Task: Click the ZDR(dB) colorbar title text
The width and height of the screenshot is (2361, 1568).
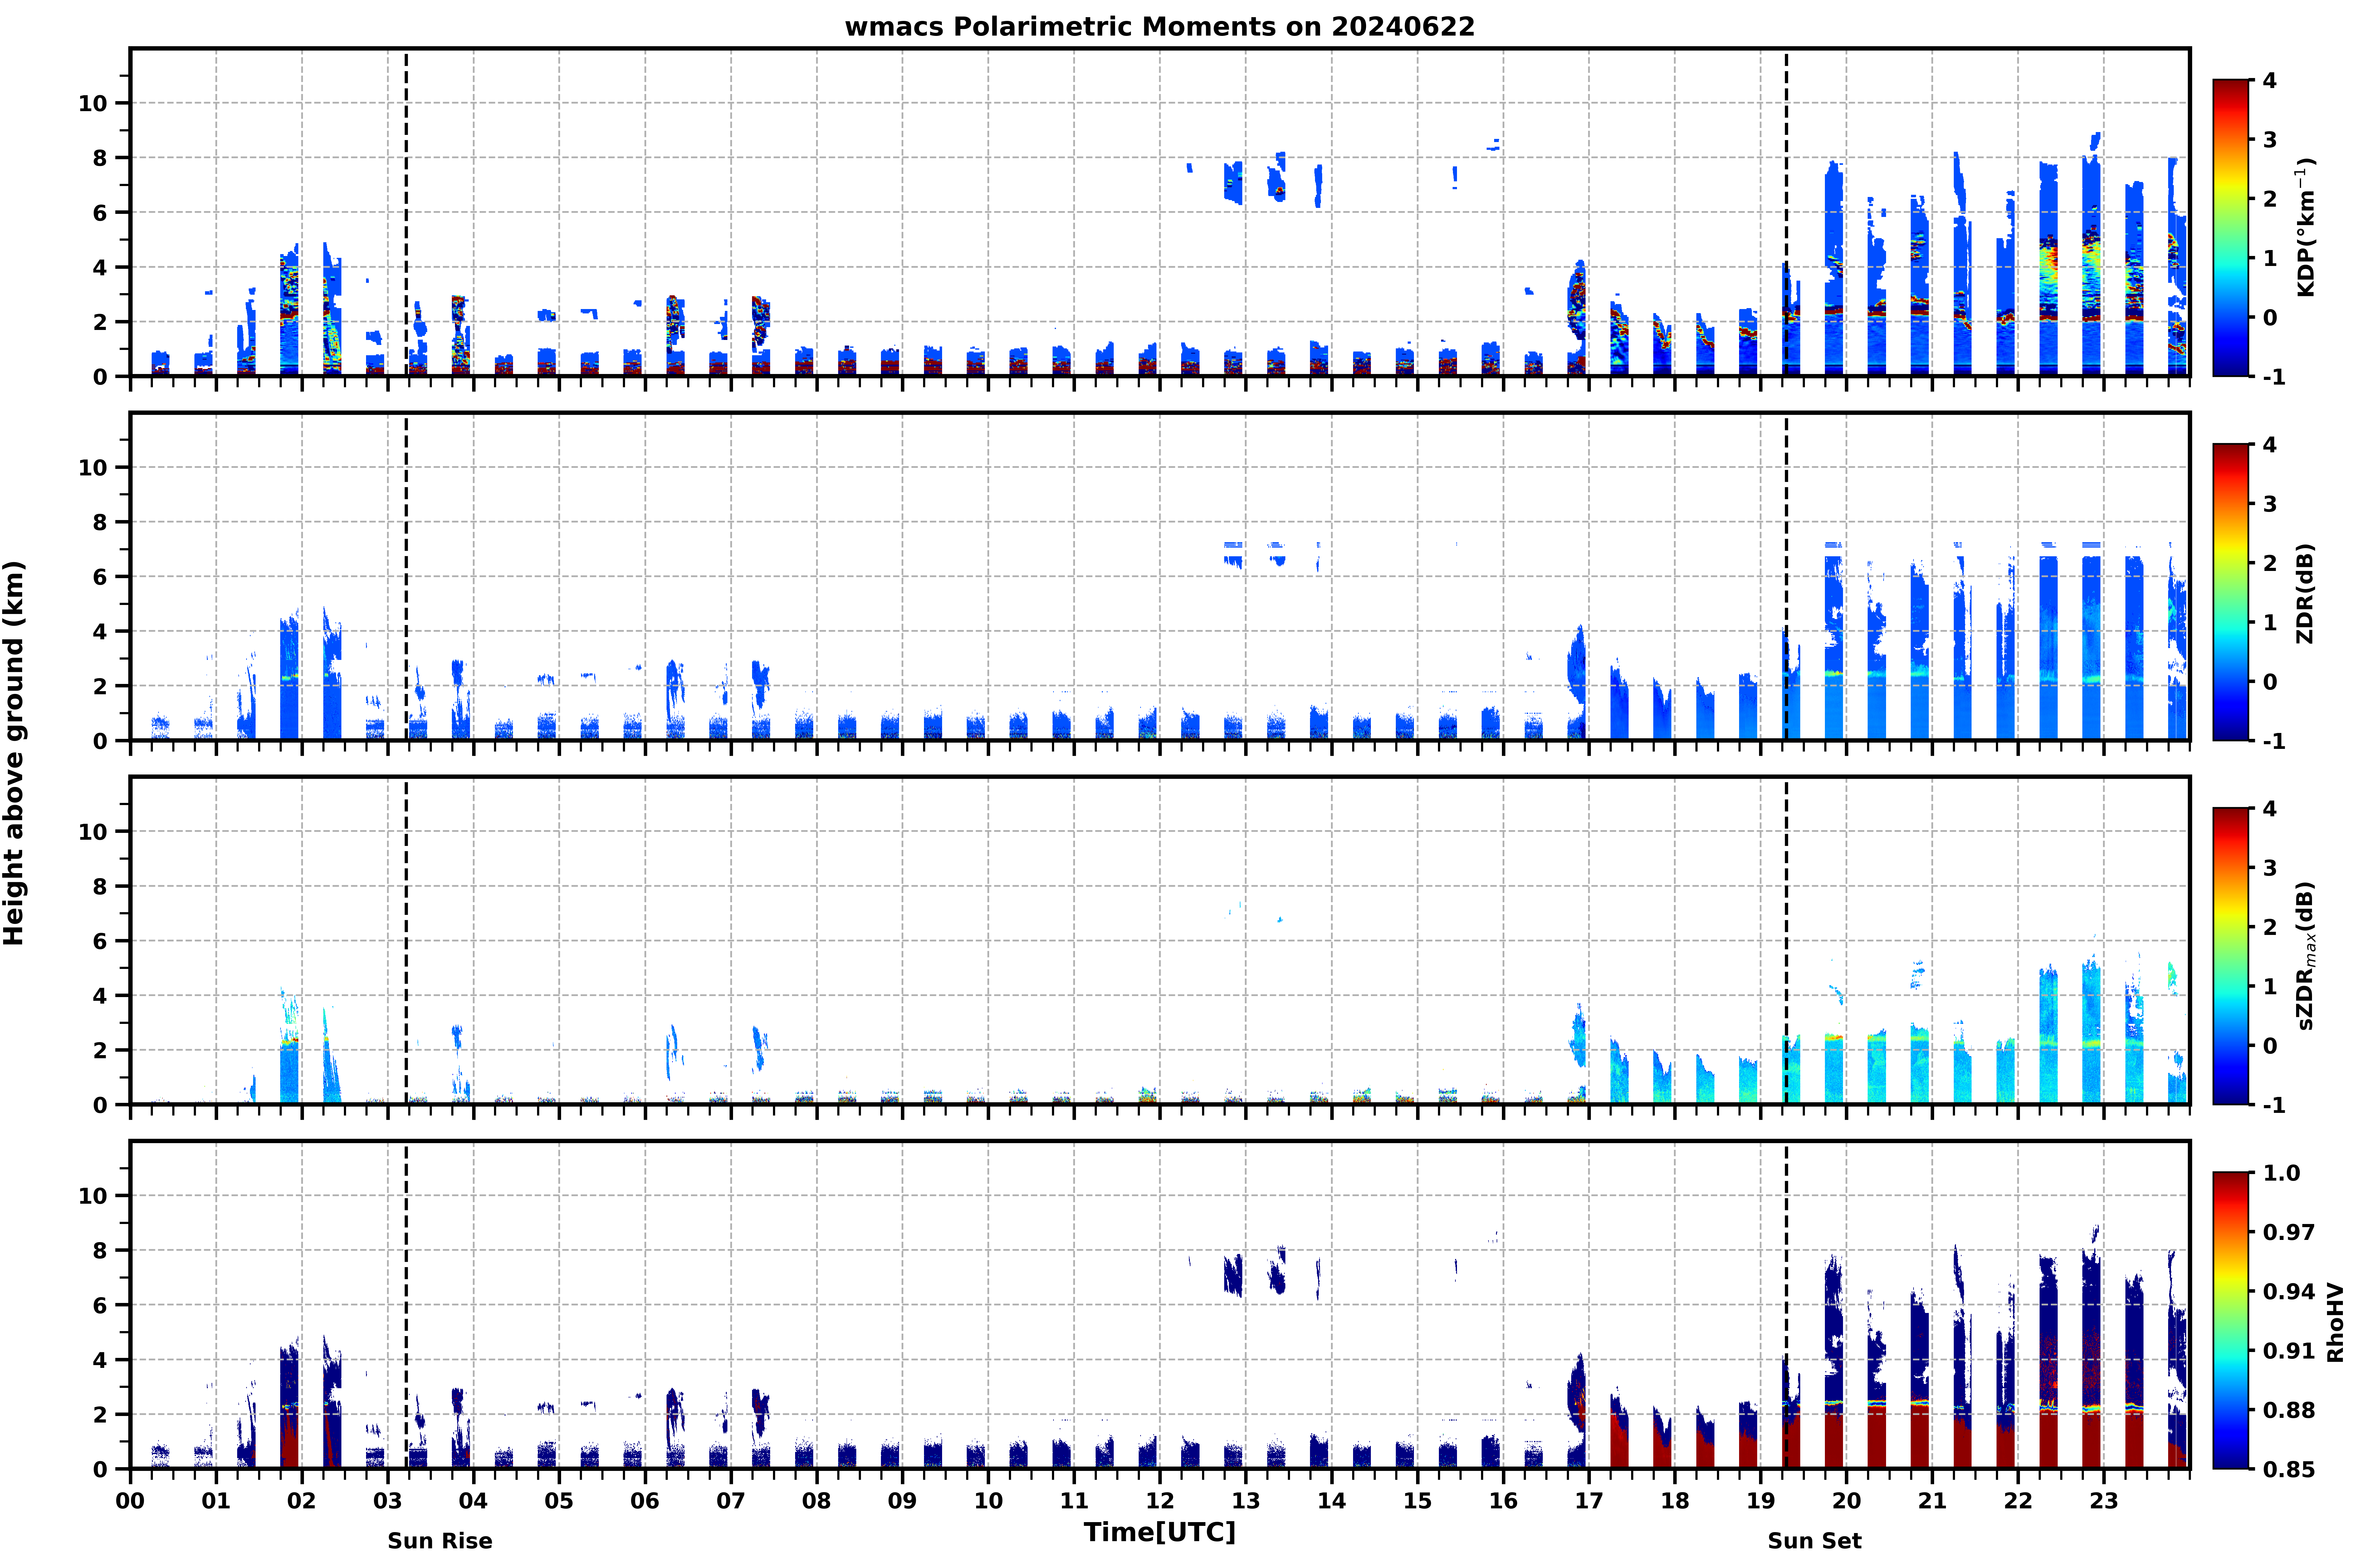Action: 2305,593
